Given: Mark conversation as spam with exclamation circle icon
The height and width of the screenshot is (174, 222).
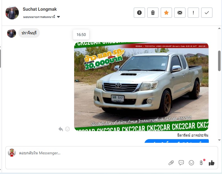Looking at the screenshot, I should click(139, 13).
